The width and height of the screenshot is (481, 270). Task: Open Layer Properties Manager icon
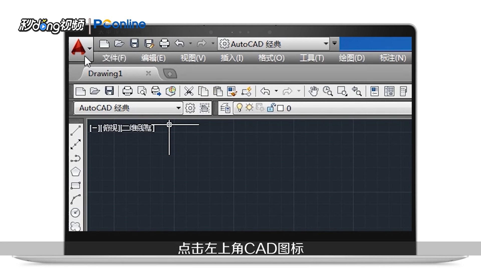tap(225, 108)
